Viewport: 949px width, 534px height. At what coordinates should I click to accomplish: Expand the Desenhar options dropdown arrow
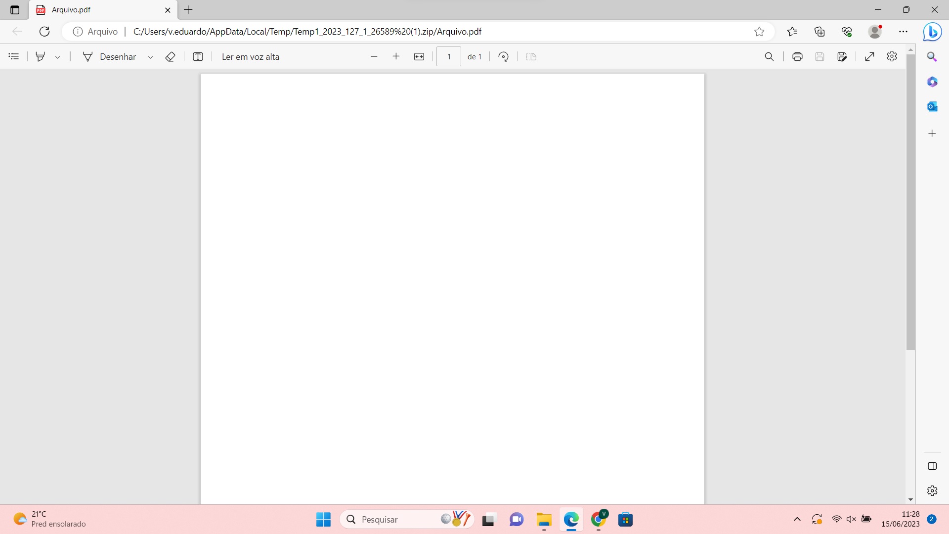[x=150, y=57]
